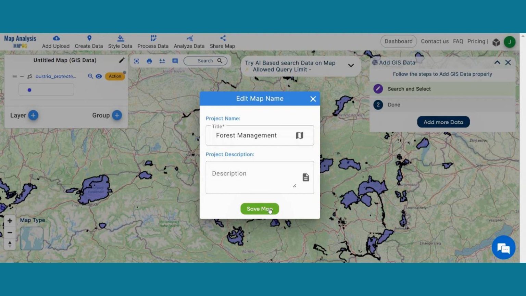Viewport: 526px width, 296px height.
Task: Toggle visibility of austria_protected layer
Action: click(x=99, y=76)
